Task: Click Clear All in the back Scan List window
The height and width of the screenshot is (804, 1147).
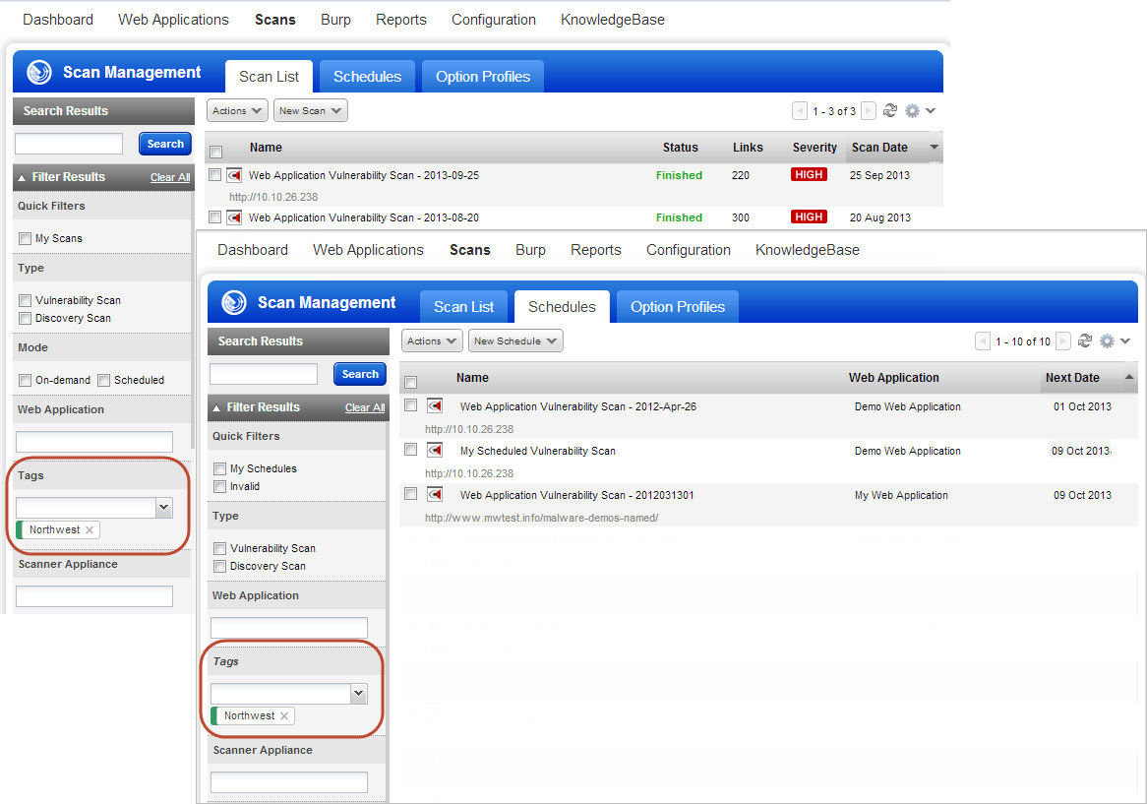Action: [170, 178]
